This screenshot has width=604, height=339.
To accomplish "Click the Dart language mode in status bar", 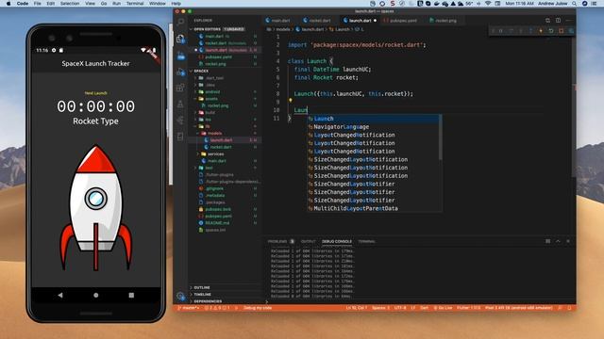I will pyautogui.click(x=424, y=308).
